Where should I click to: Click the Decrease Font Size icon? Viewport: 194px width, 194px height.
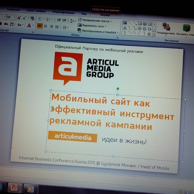(25, 18)
